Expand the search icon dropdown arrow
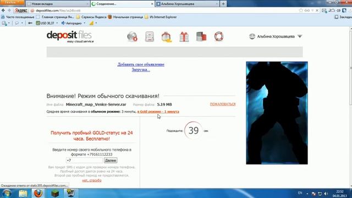 click(x=9, y=23)
